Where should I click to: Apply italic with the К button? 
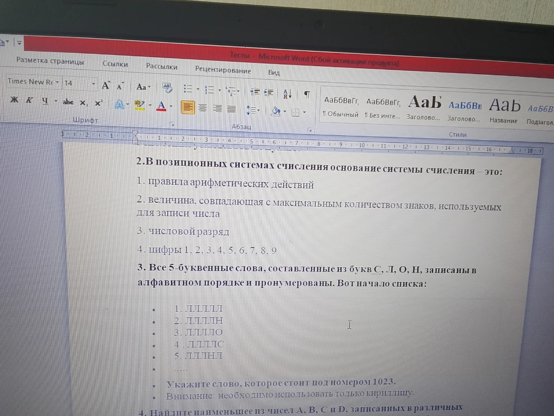pos(29,100)
